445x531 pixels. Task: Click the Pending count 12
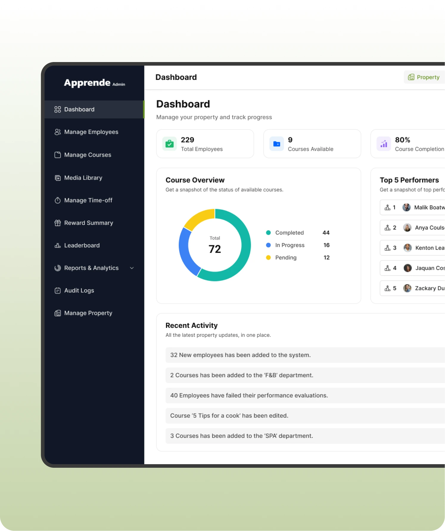pyautogui.click(x=327, y=257)
